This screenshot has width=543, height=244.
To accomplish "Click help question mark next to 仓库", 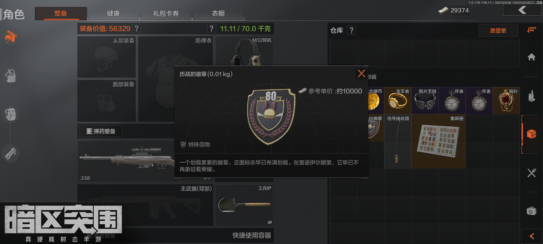I will click(x=352, y=30).
